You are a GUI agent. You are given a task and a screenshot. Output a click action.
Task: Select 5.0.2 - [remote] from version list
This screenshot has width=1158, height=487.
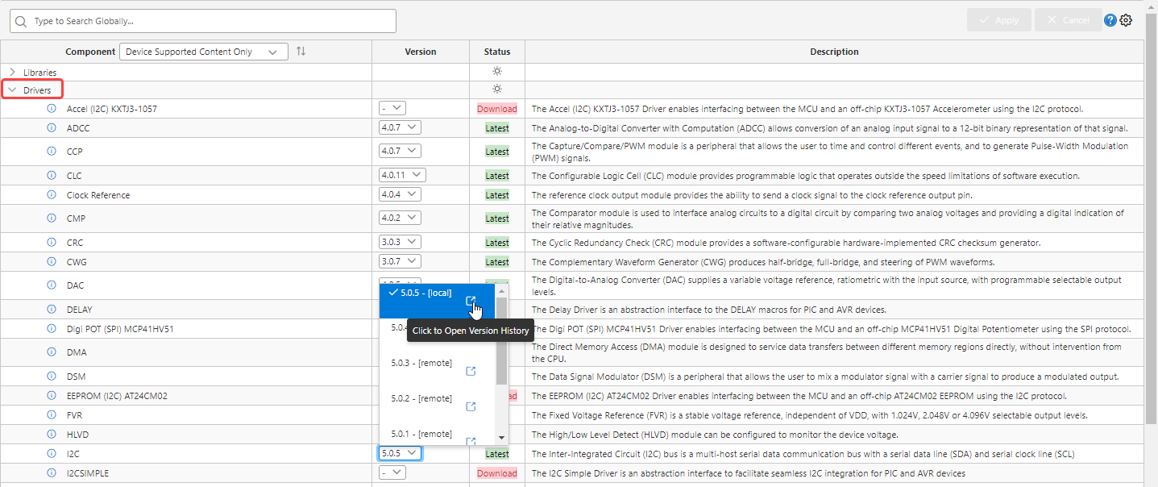pos(421,398)
